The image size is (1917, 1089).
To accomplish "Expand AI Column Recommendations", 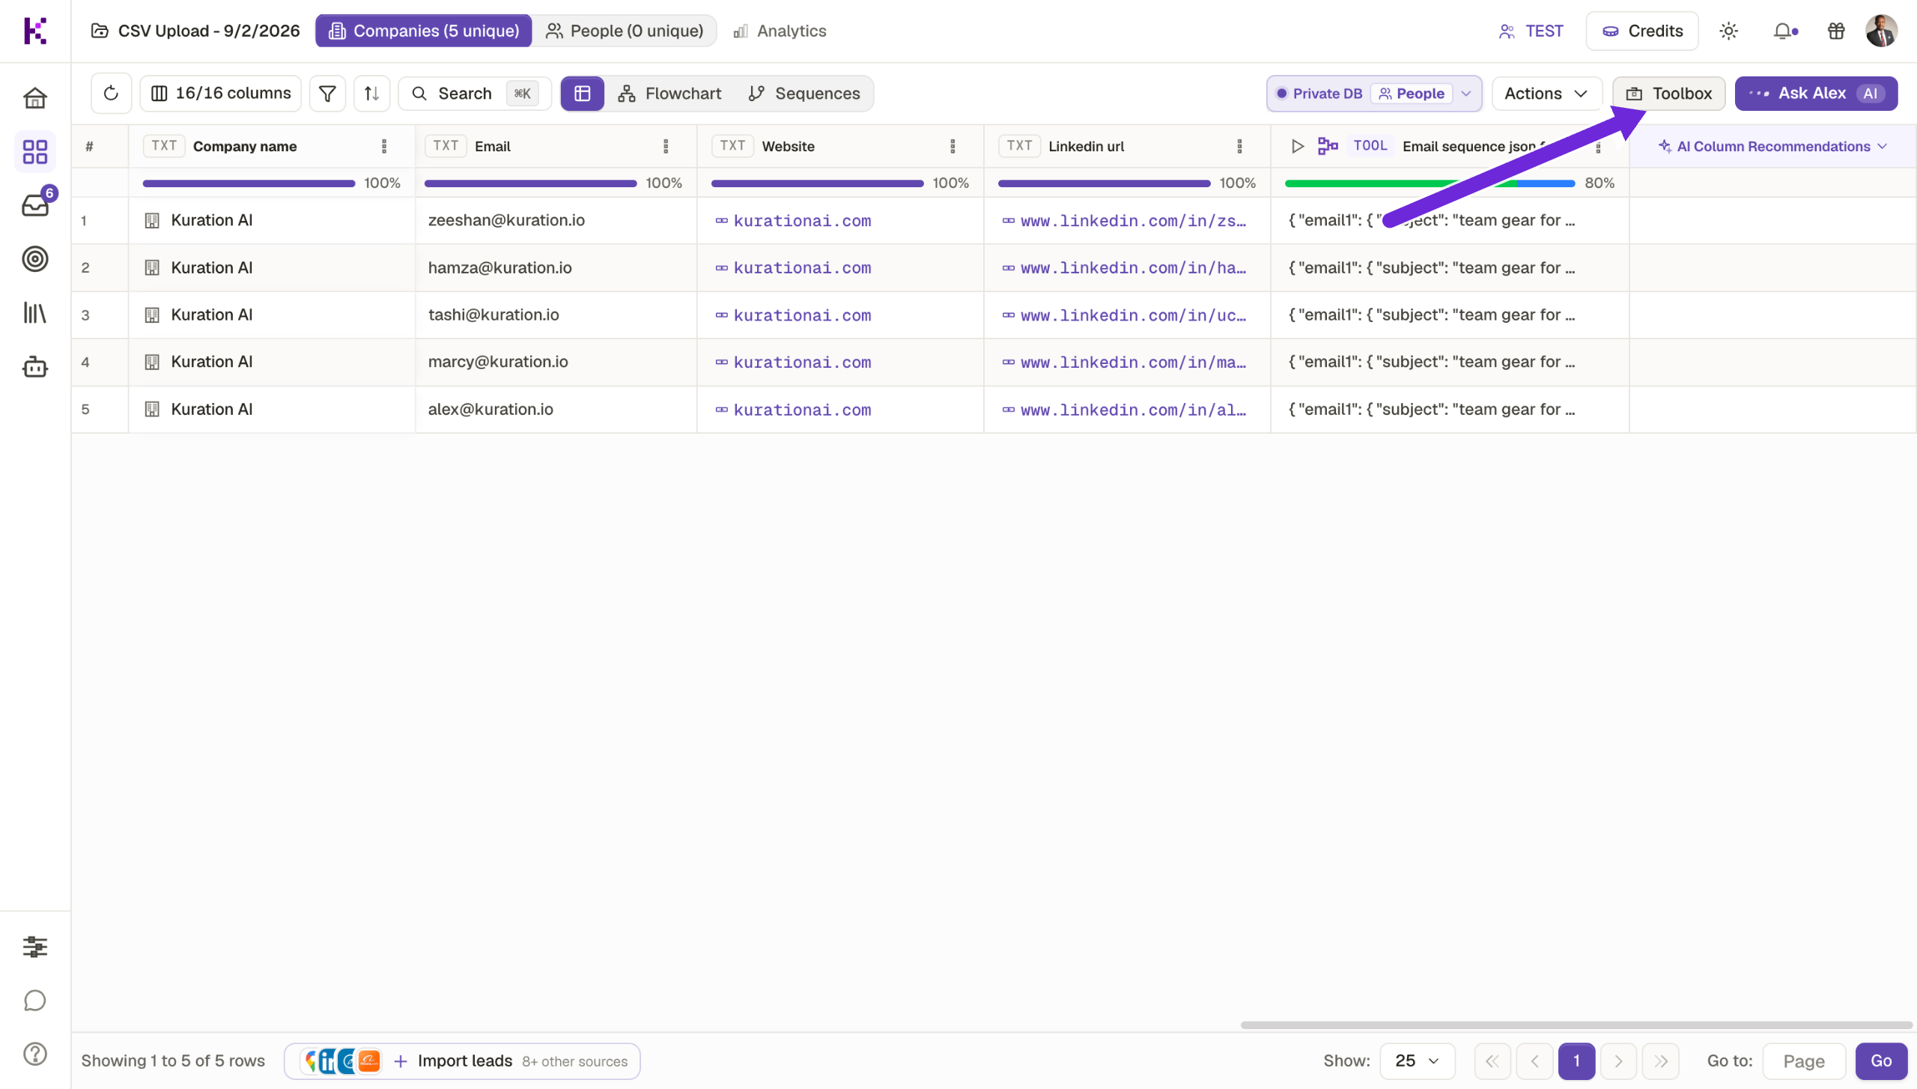I will 1772,146.
